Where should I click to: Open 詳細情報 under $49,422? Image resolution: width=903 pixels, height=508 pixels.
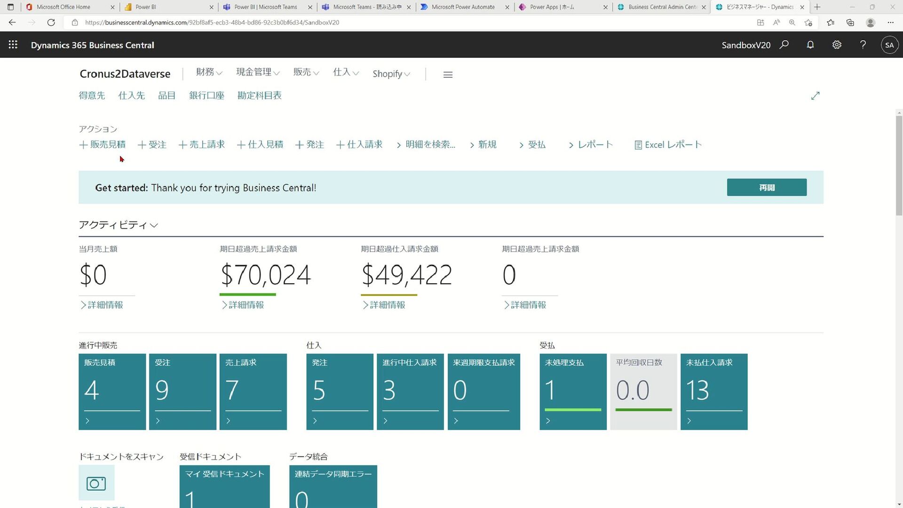pyautogui.click(x=384, y=305)
